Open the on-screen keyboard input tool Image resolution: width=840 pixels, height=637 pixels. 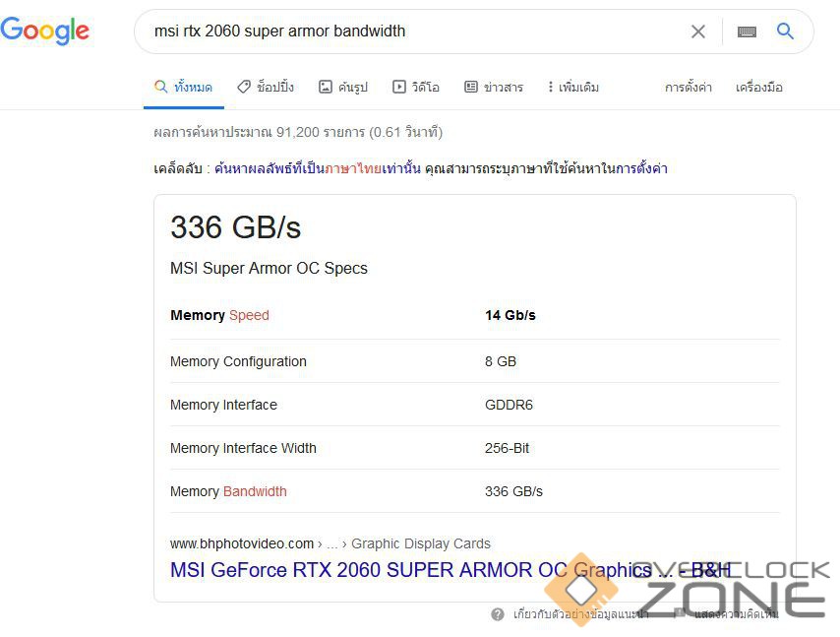(747, 32)
